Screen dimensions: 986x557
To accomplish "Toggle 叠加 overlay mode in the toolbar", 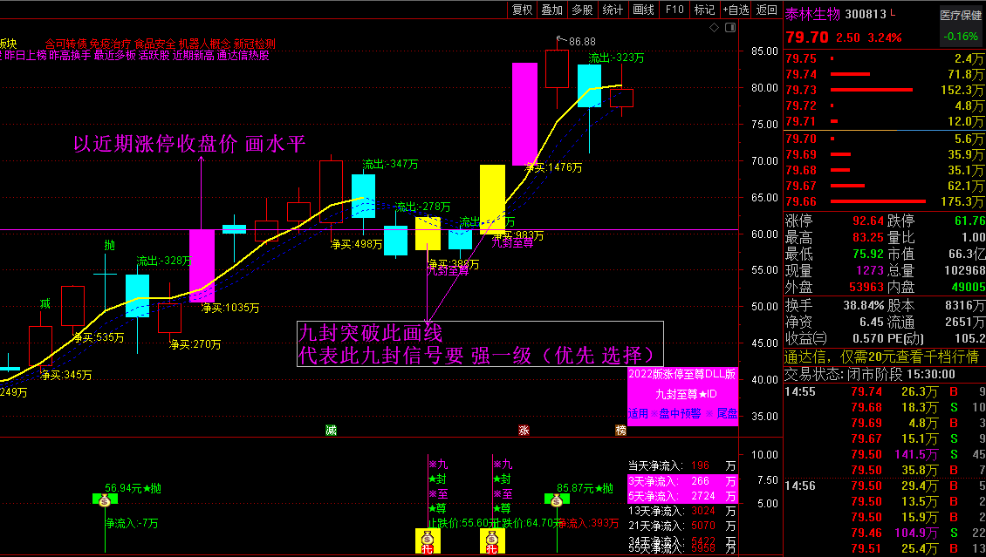I will [551, 10].
